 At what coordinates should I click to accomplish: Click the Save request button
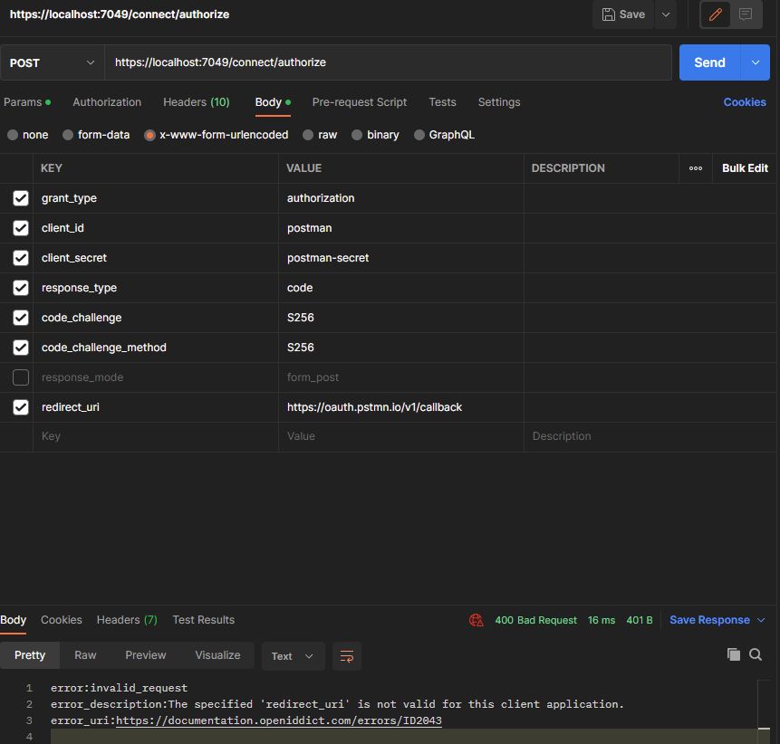point(622,14)
